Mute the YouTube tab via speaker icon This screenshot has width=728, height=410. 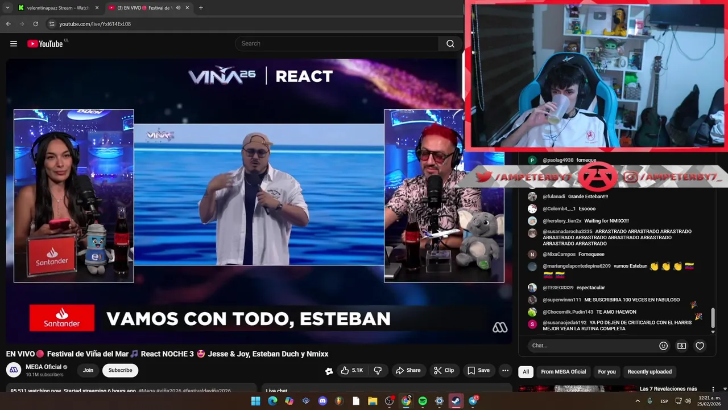tap(178, 8)
